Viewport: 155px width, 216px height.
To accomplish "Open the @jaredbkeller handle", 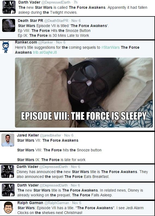I will click(50, 135).
